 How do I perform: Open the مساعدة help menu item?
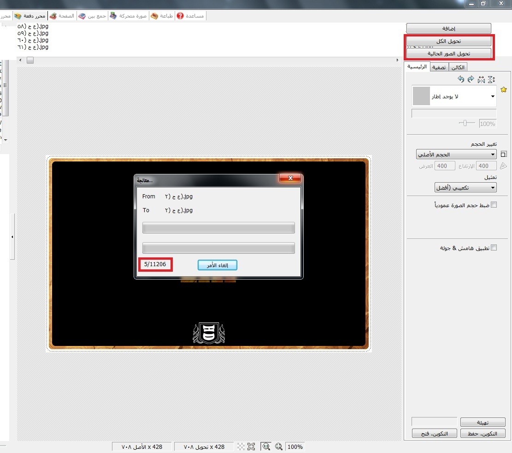click(x=191, y=16)
